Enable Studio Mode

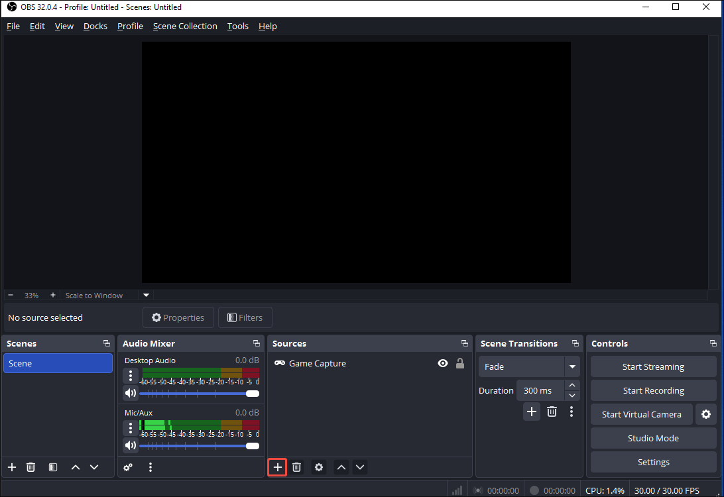pos(653,438)
